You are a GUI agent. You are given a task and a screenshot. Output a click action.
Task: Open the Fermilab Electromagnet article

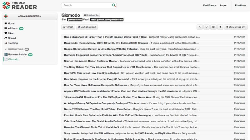[154, 115]
